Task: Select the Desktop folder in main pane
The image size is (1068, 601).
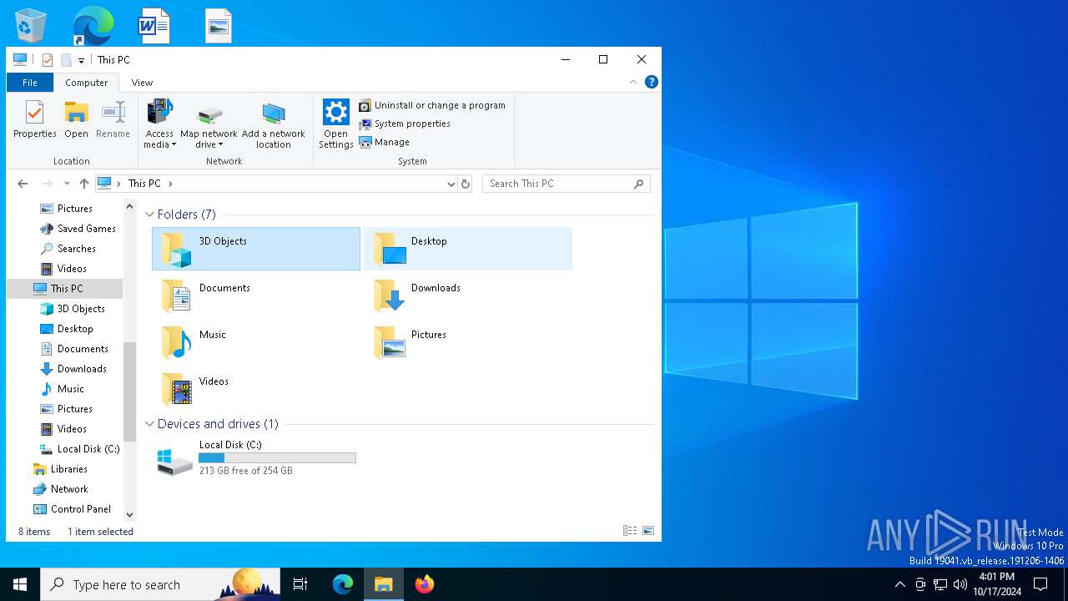Action: pyautogui.click(x=468, y=249)
